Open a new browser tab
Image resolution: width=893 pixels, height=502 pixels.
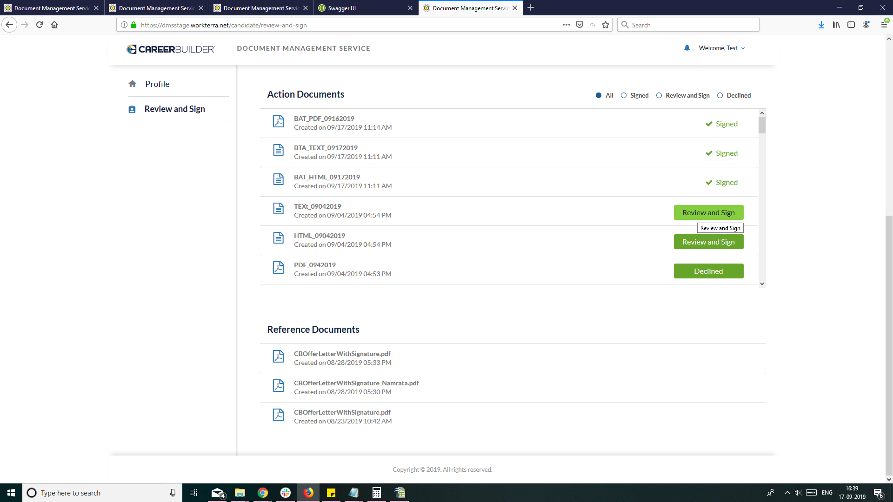(x=531, y=8)
